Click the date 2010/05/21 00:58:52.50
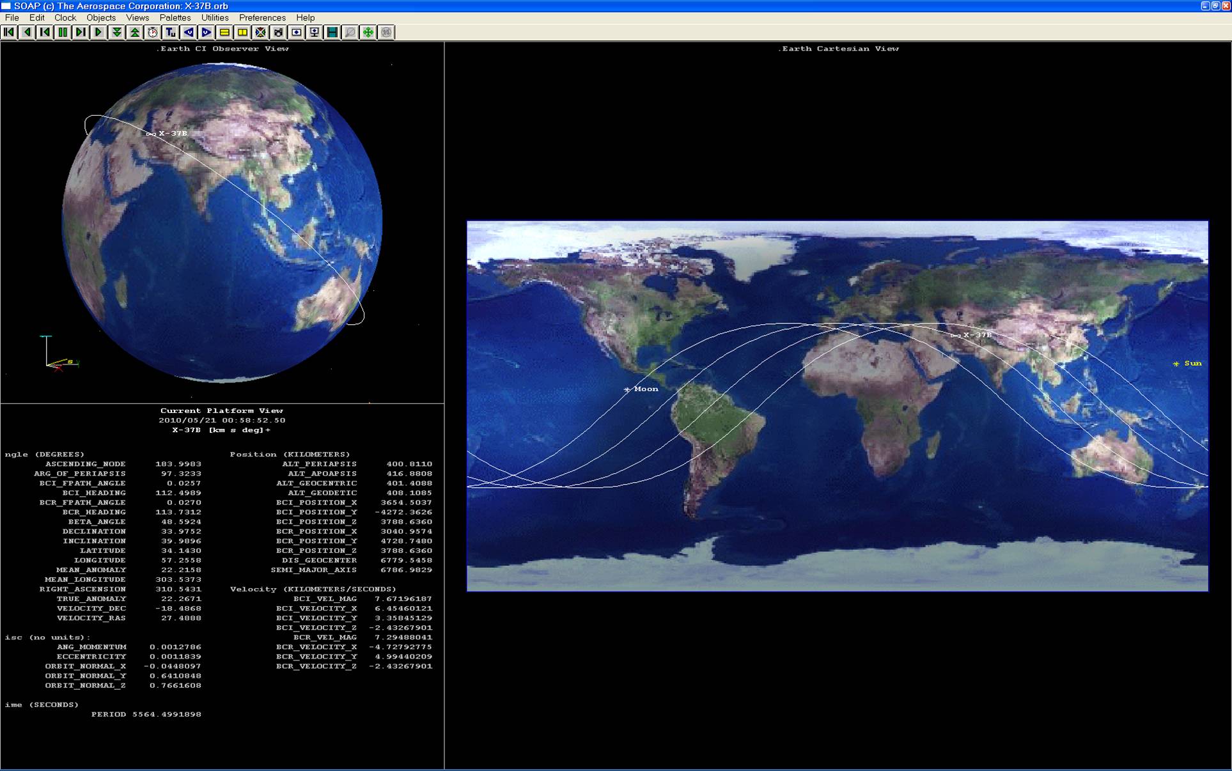1232x771 pixels. (x=222, y=421)
